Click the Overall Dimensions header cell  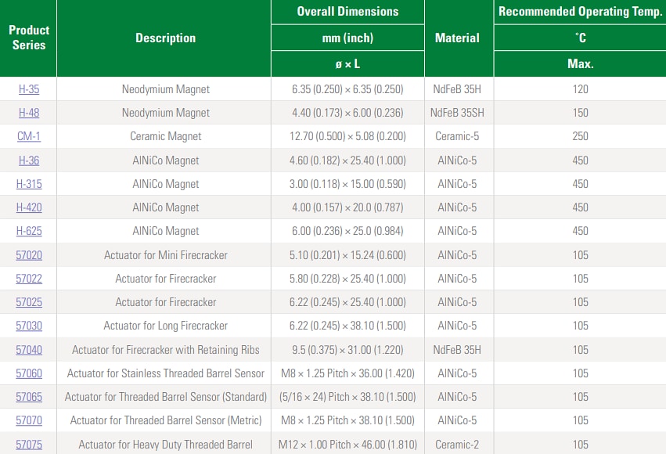tap(347, 12)
